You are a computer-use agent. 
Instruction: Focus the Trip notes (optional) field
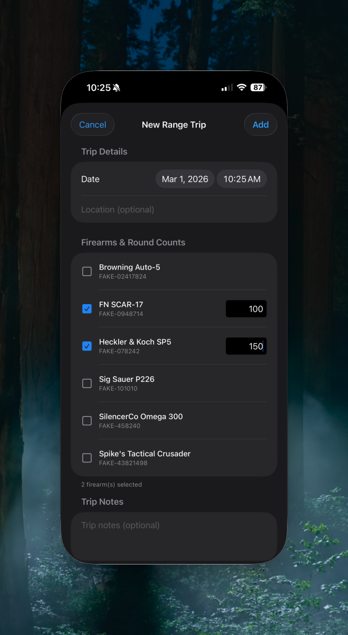(x=174, y=537)
